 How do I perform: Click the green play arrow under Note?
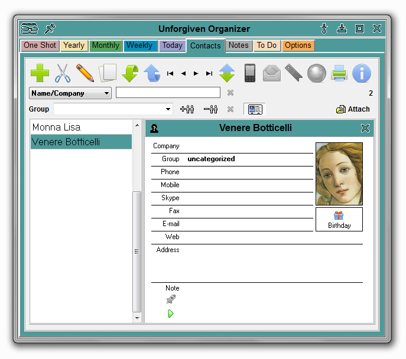point(171,314)
